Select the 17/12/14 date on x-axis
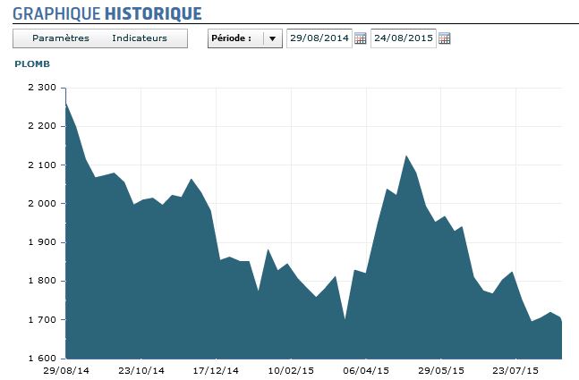 [x=216, y=369]
